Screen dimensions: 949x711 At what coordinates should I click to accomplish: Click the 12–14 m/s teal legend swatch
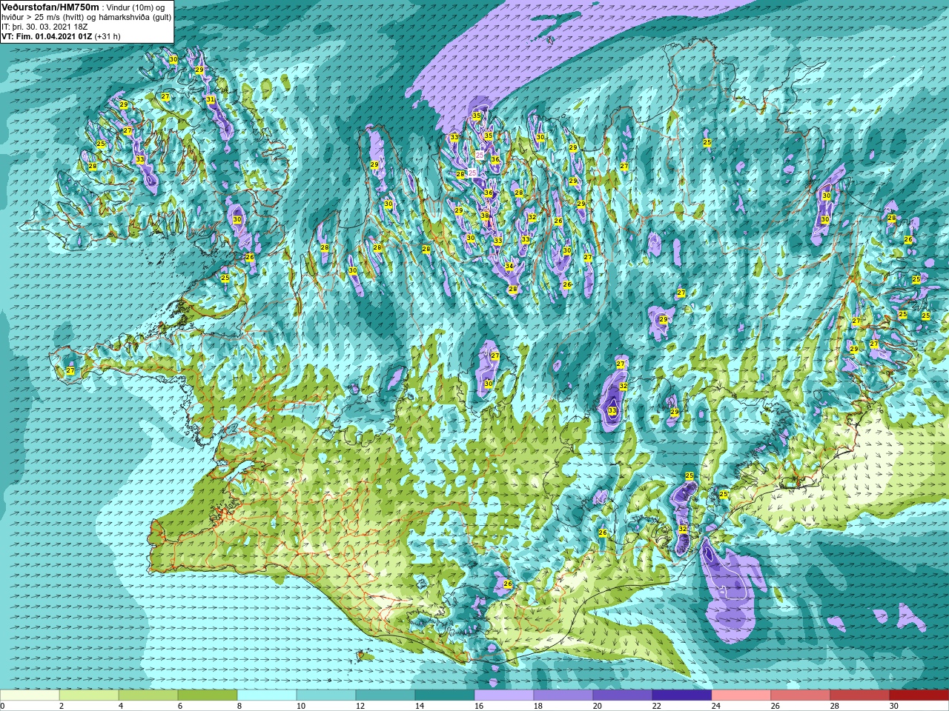pyautogui.click(x=386, y=695)
